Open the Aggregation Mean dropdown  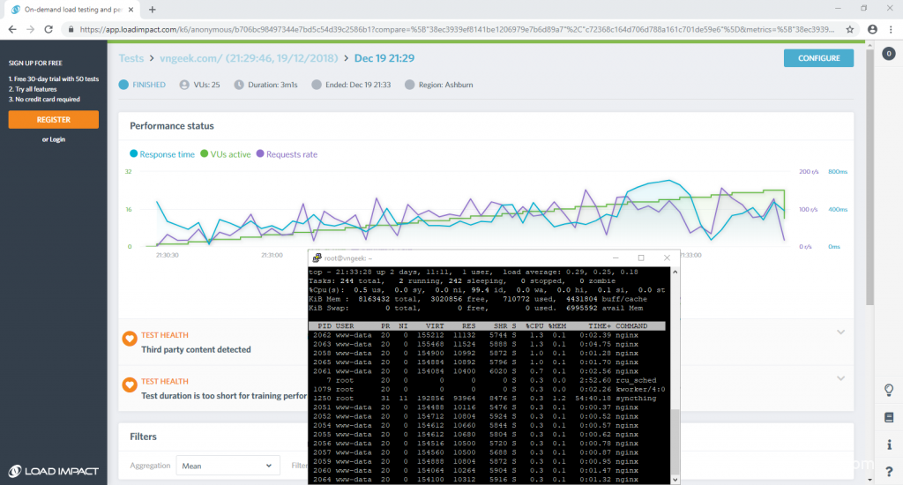228,466
